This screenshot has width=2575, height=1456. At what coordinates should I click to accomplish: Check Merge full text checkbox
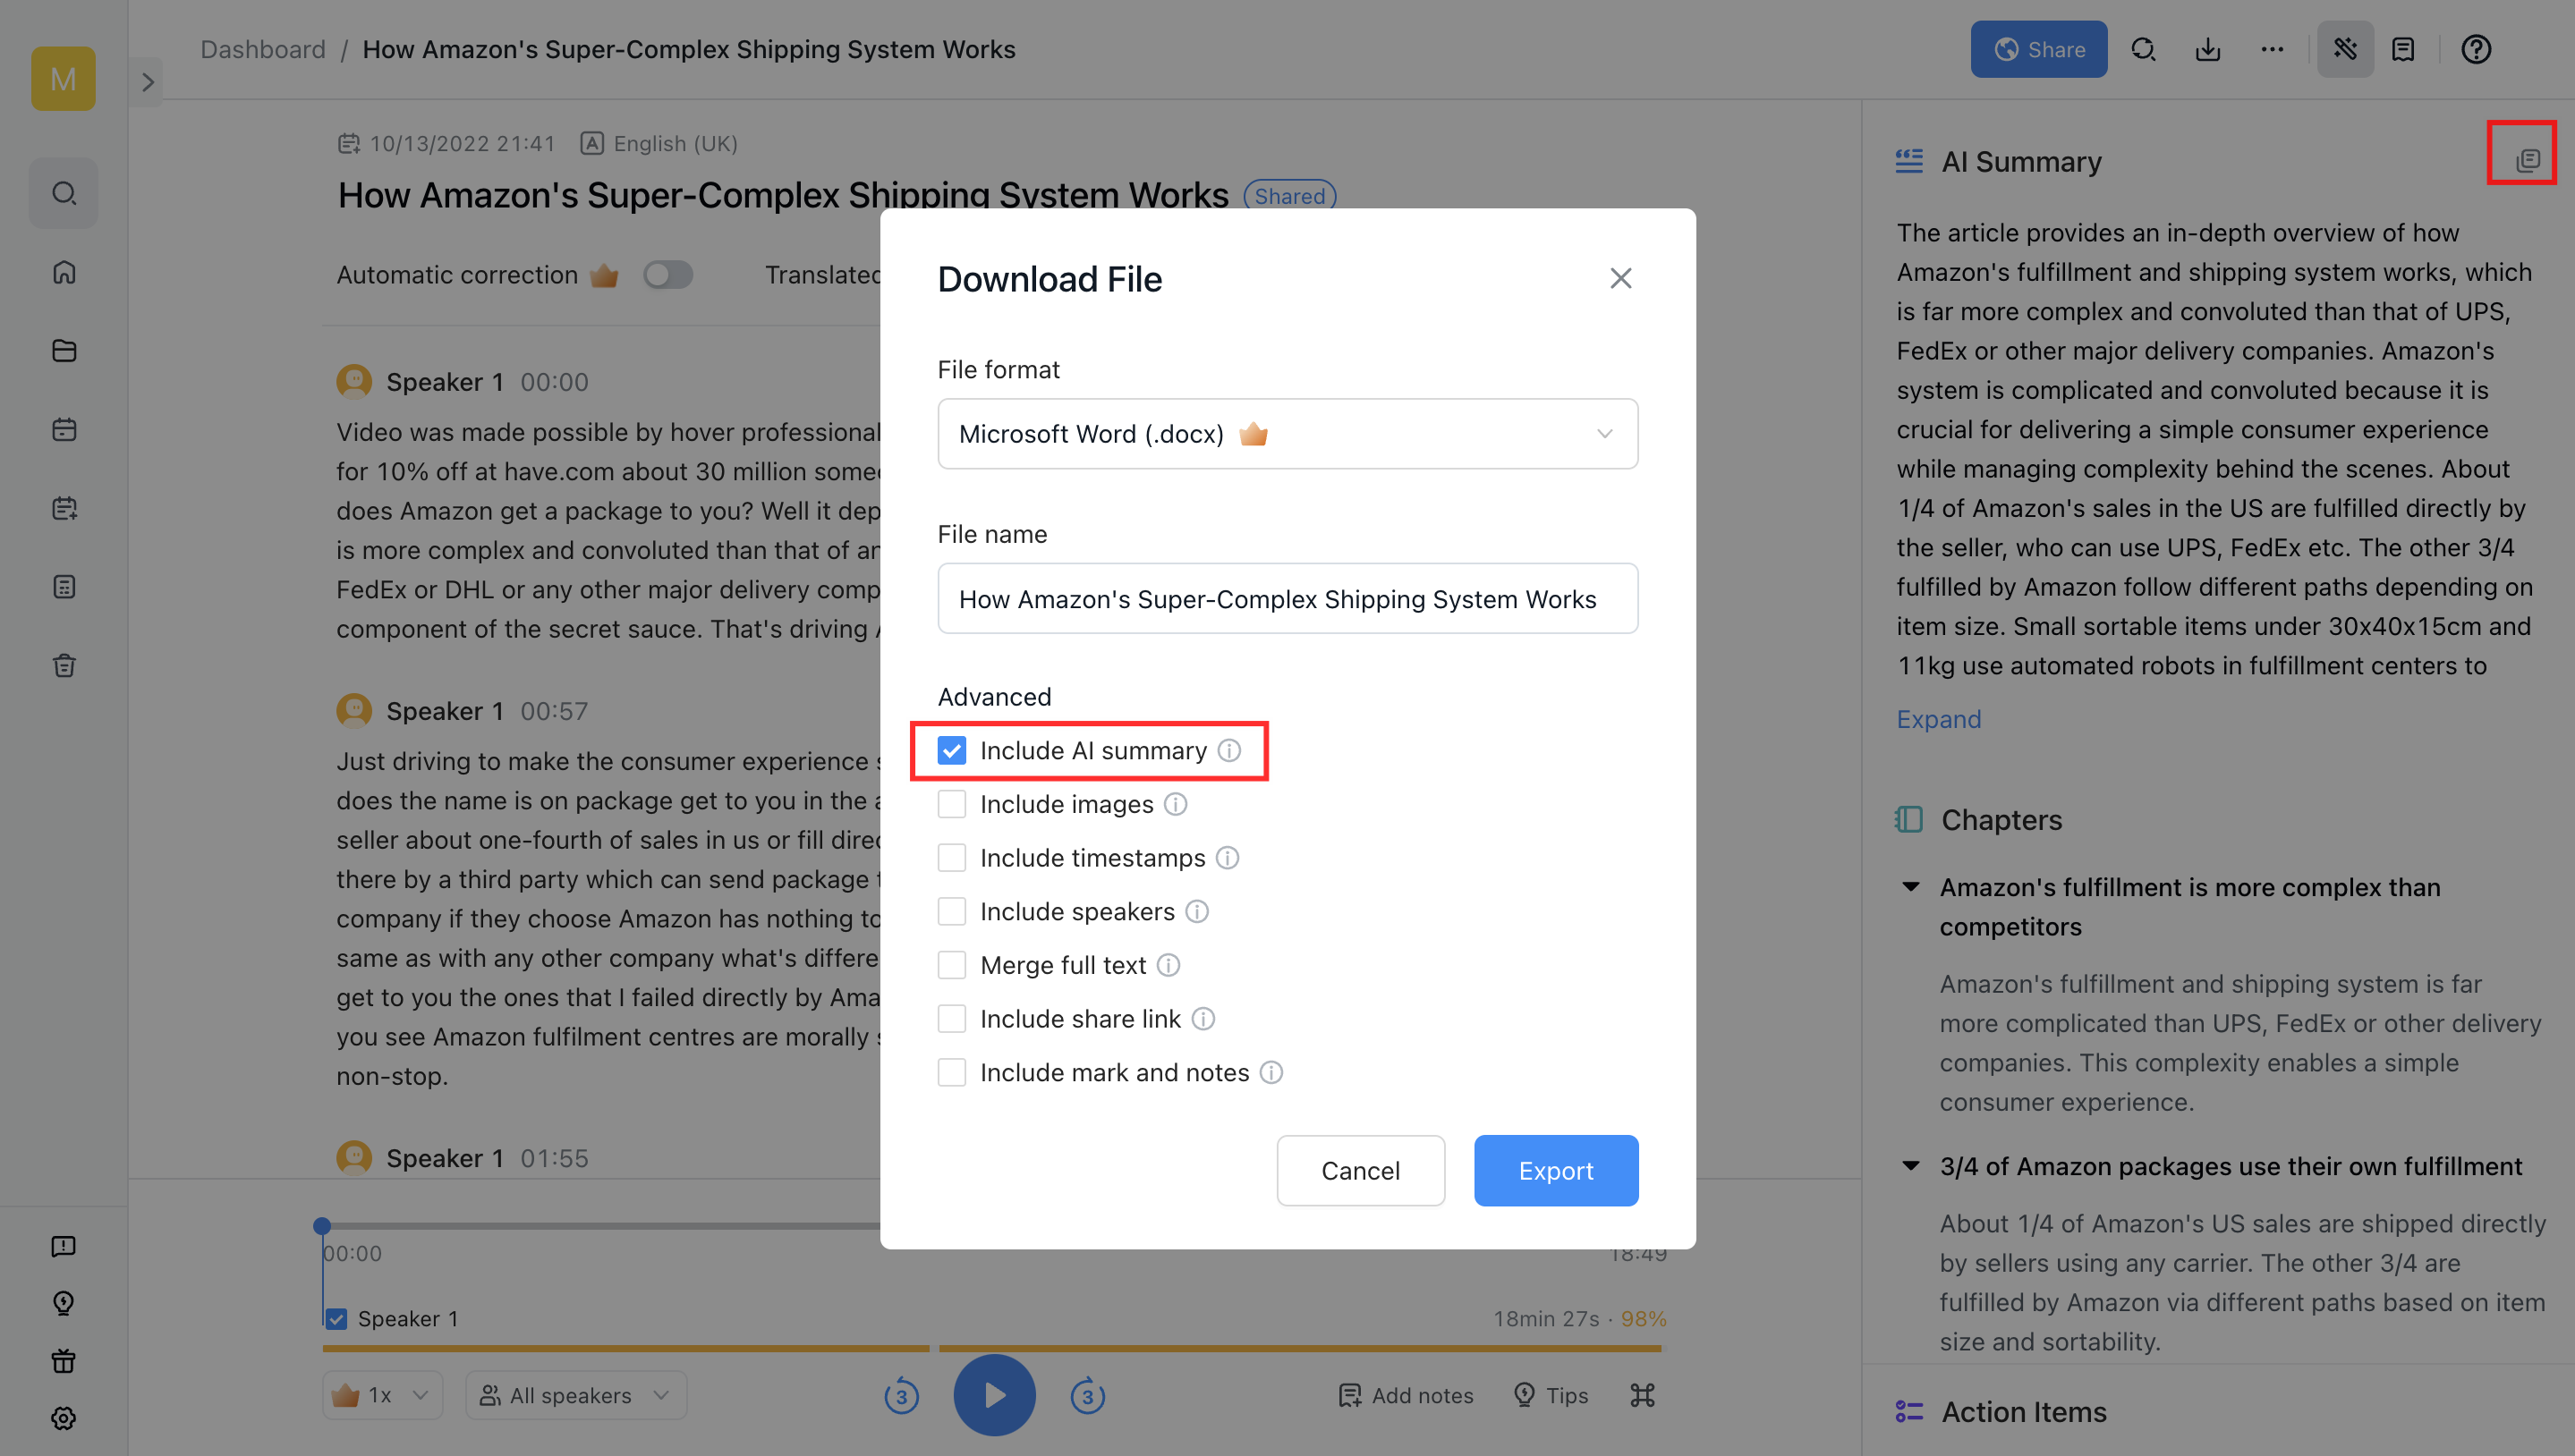[951, 965]
